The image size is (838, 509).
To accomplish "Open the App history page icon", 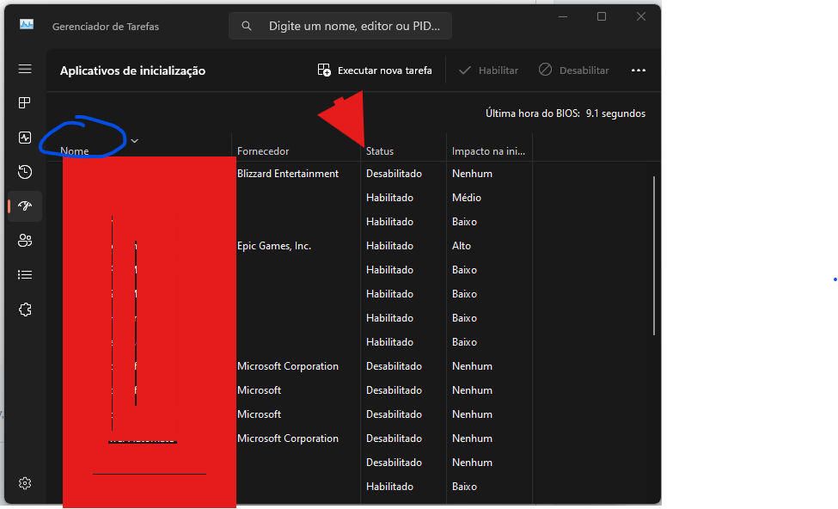I will [25, 172].
